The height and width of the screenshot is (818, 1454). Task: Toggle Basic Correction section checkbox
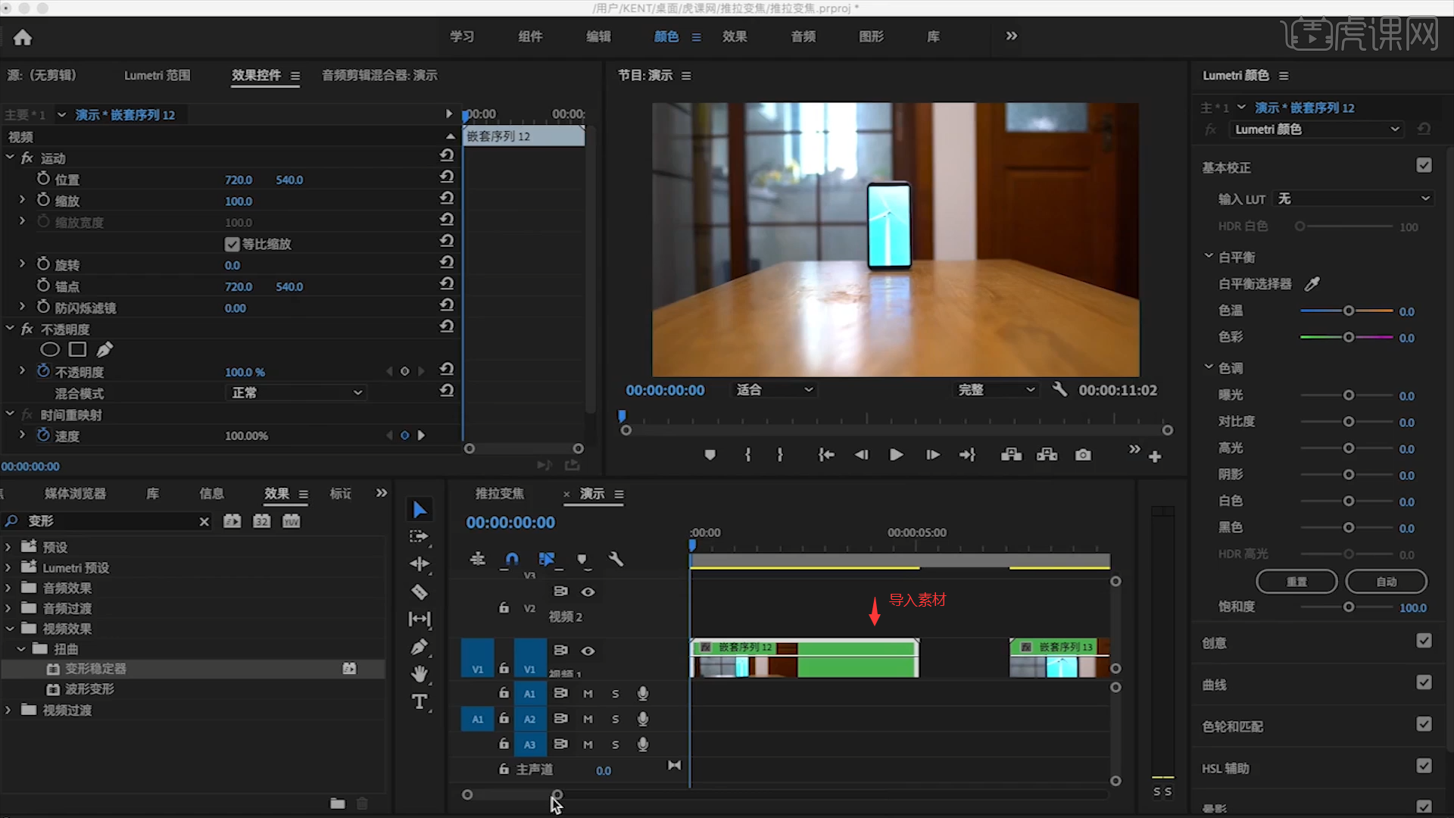pos(1424,166)
